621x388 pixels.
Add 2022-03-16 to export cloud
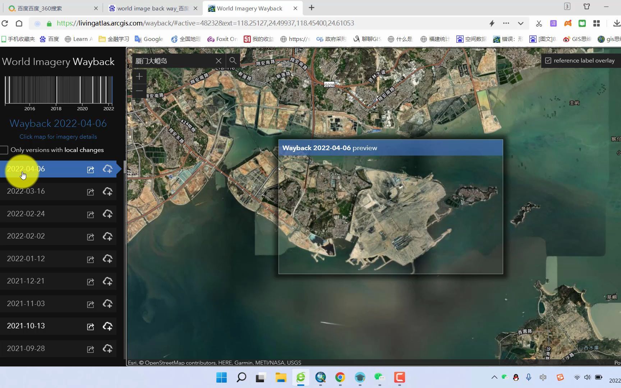[x=107, y=191]
